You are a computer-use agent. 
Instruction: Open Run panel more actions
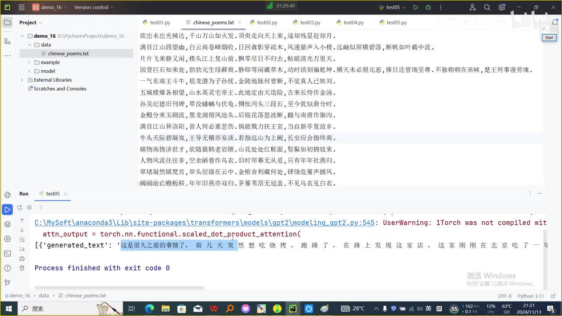41,208
